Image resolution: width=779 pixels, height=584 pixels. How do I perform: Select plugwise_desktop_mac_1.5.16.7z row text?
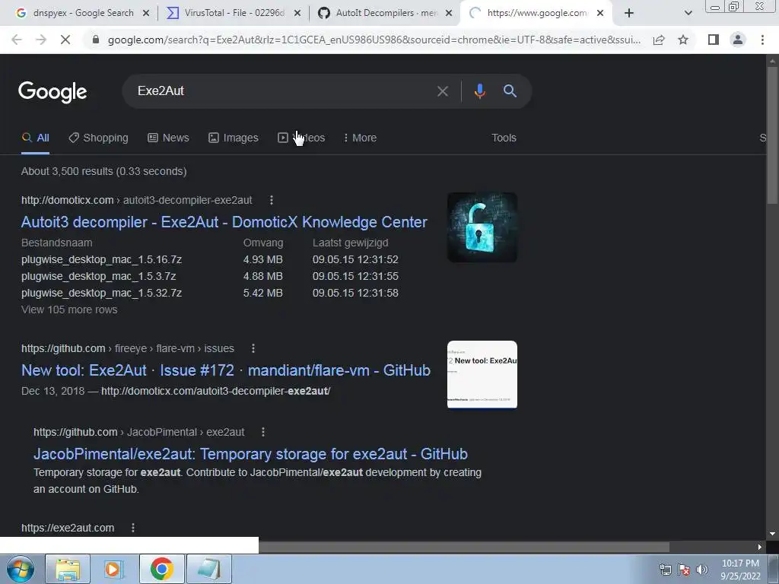point(101,260)
